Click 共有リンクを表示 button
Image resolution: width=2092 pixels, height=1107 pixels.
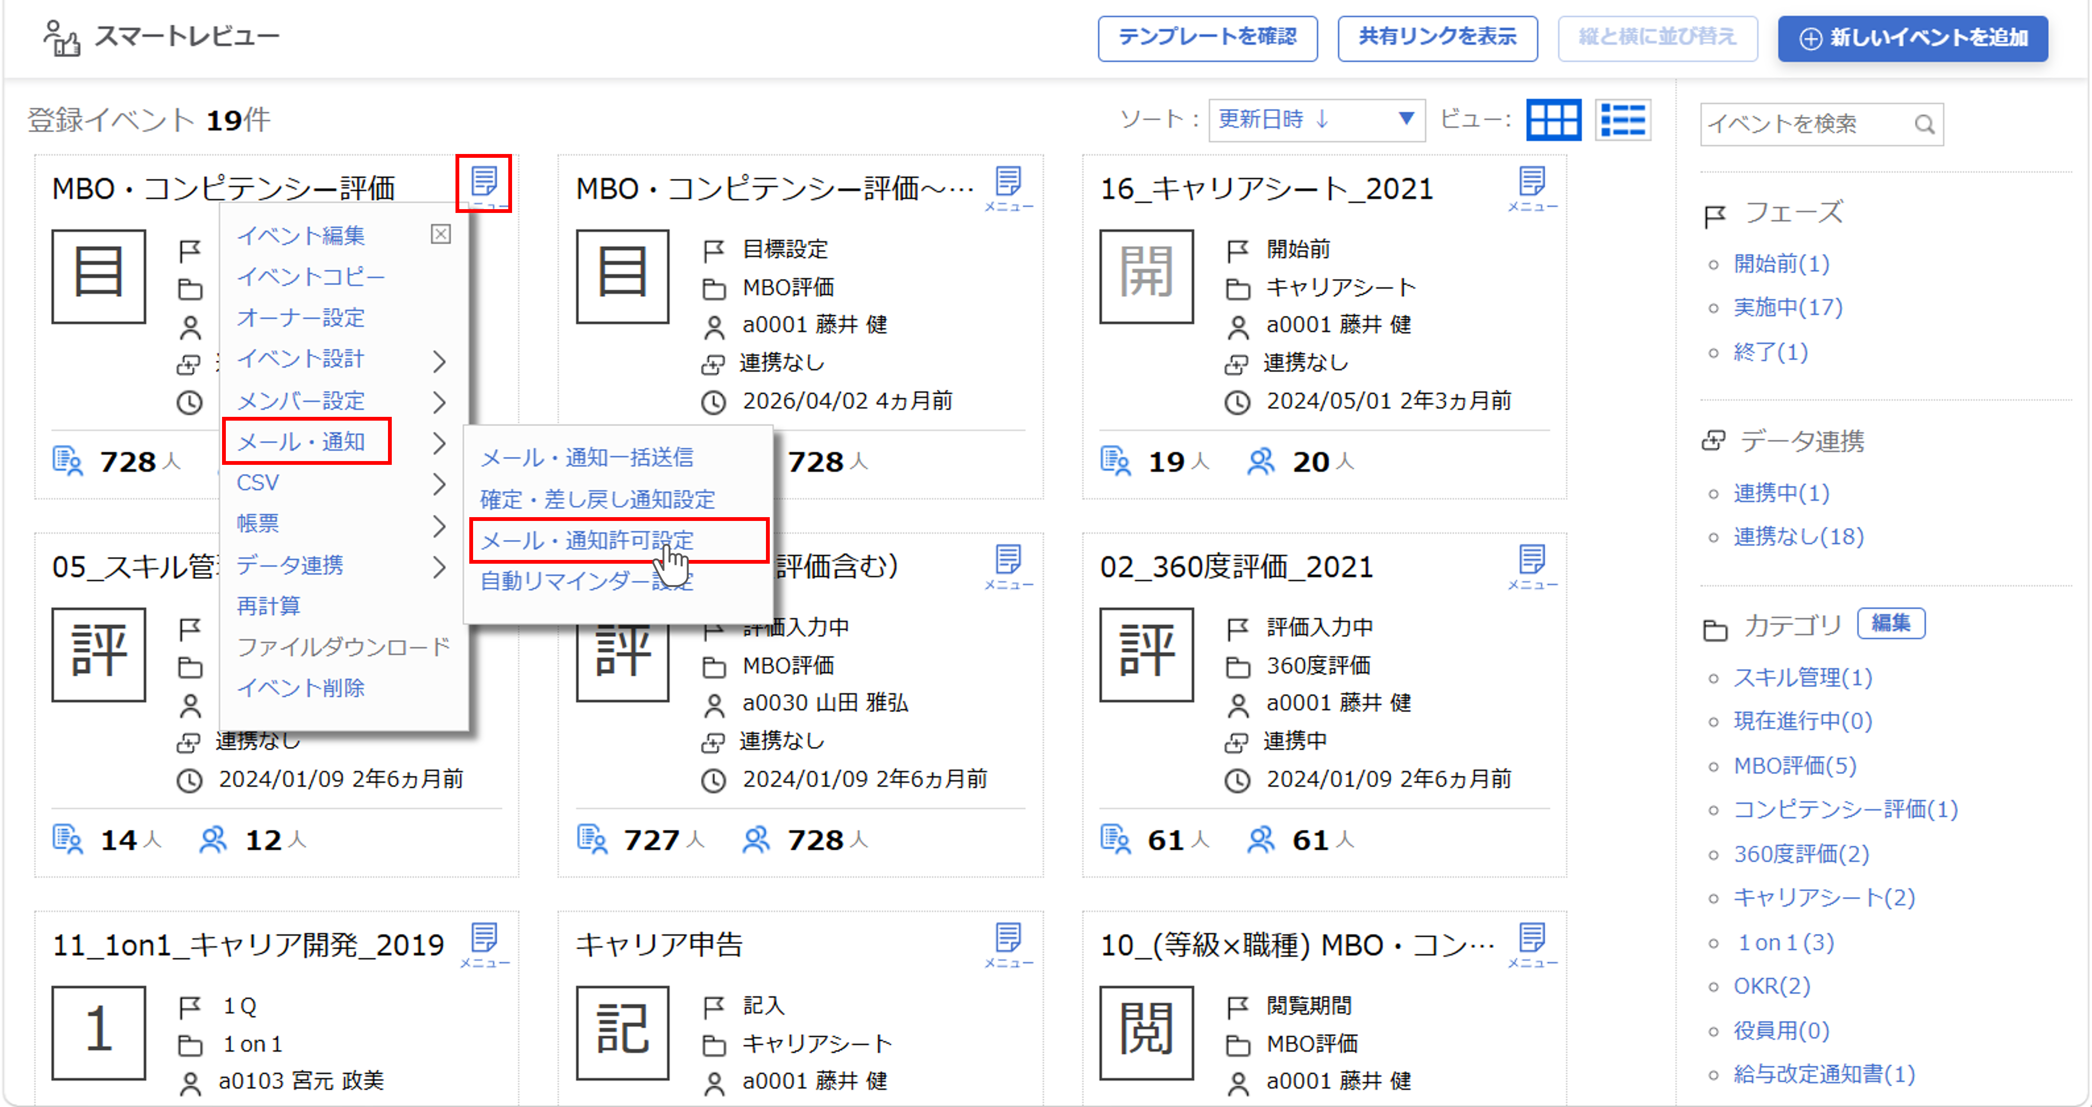[x=1437, y=38]
